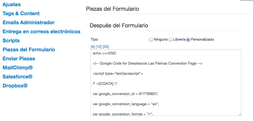Screen dimensions: 253x121
Task: Click the textarea resize handle corner
Action: pos(240,114)
